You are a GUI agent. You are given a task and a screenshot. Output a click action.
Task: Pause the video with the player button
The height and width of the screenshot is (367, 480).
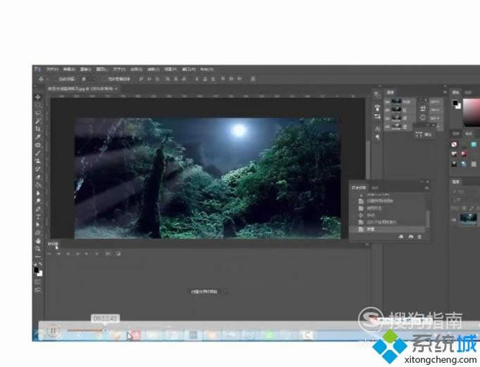[53, 330]
